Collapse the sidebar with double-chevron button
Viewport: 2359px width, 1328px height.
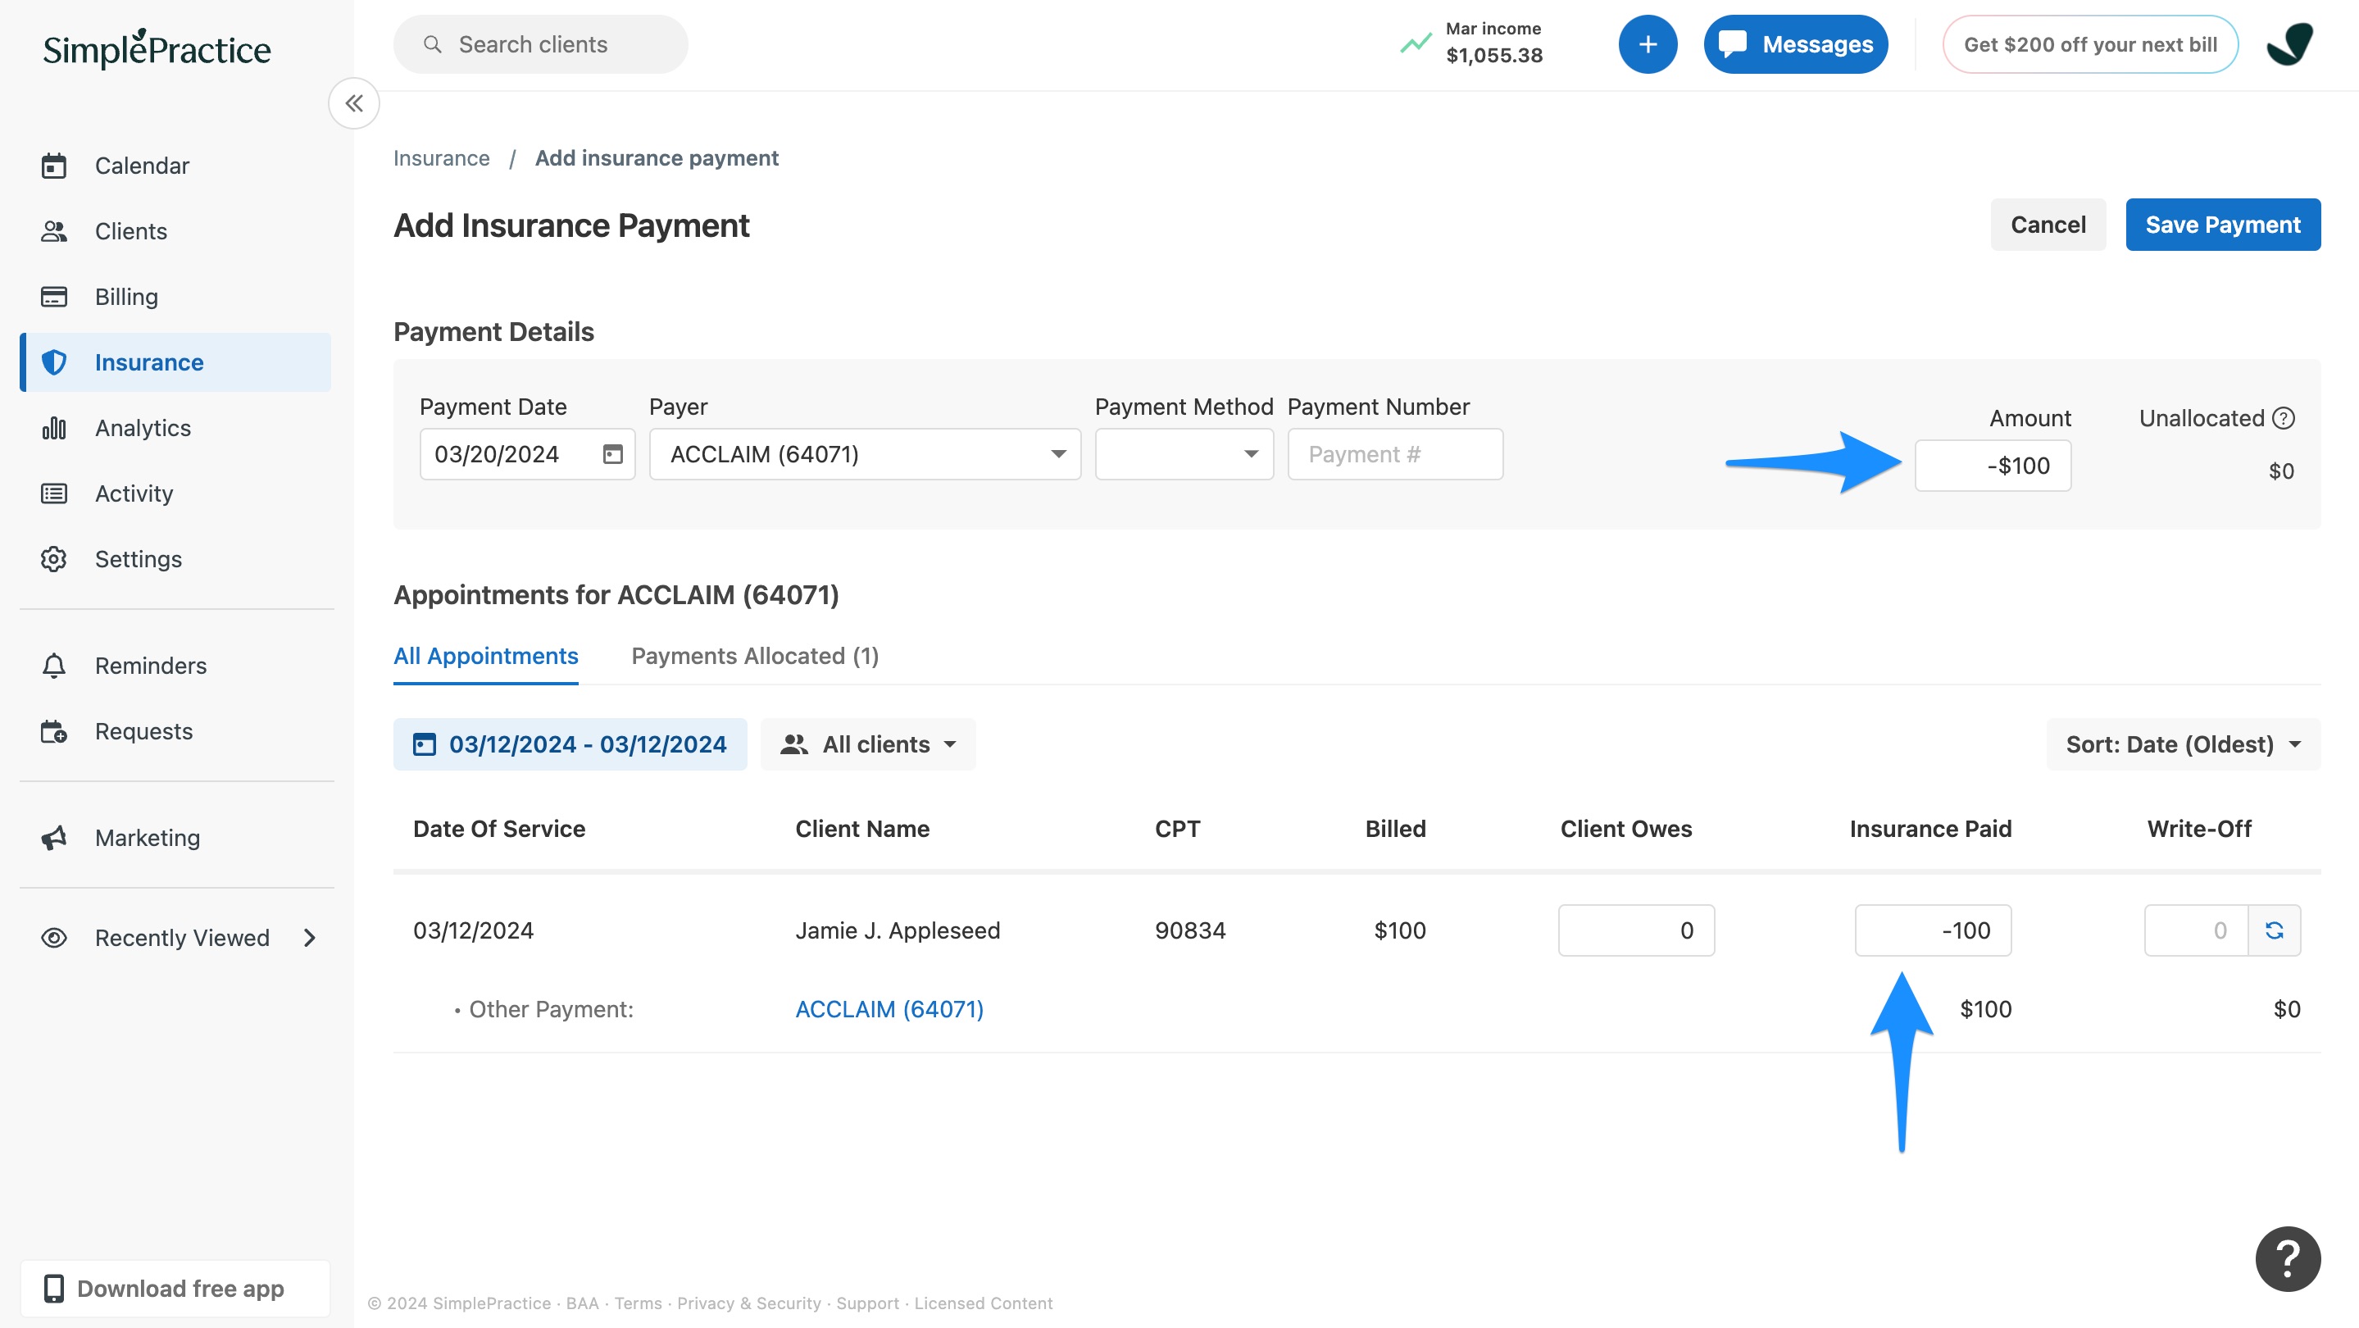coord(354,103)
